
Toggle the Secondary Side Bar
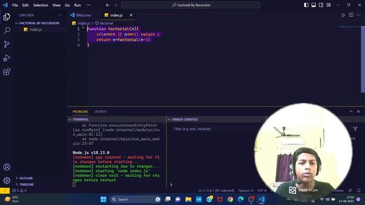[321, 5]
